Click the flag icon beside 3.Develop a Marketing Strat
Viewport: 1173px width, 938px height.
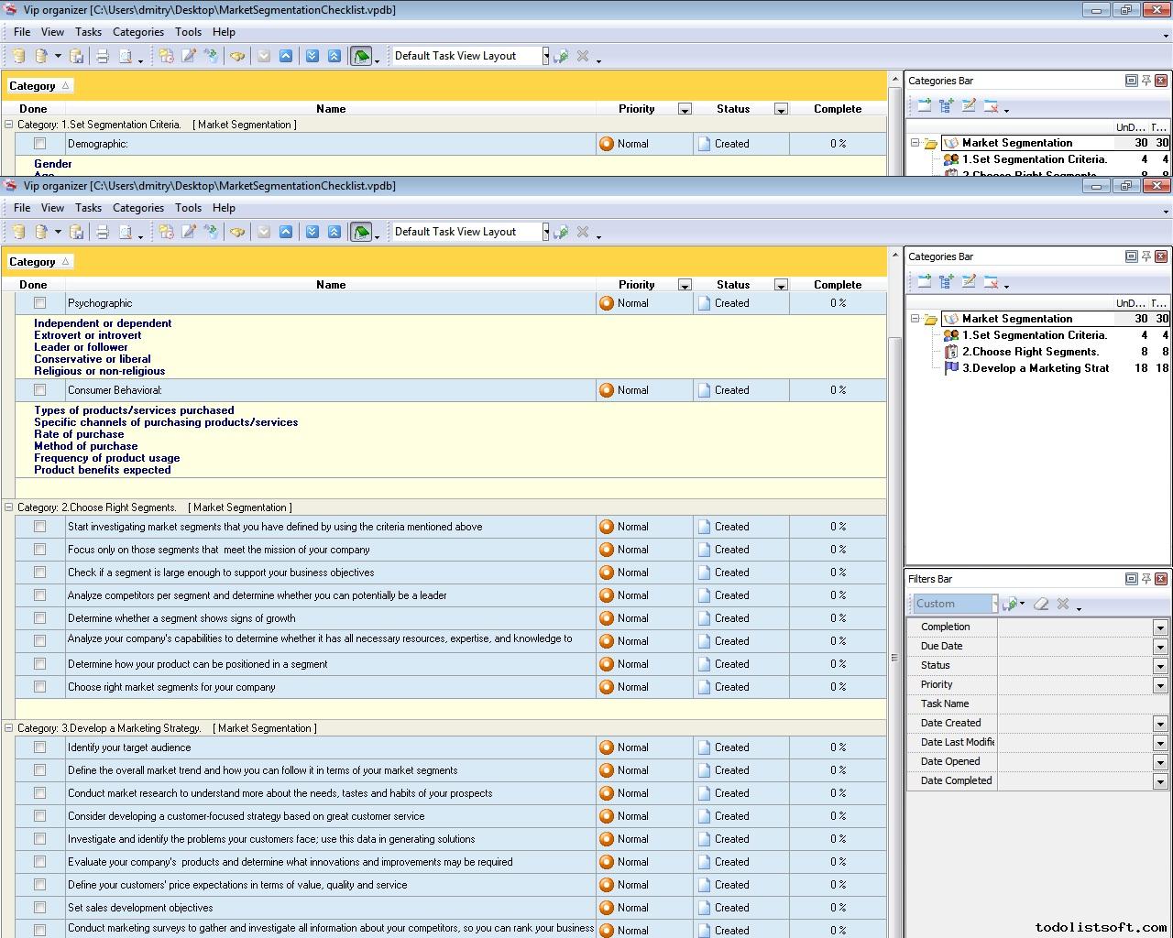coord(951,368)
